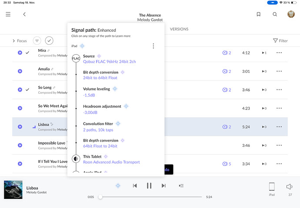Open the more options for Lisboa row
300x208 pixels.
point(279,127)
